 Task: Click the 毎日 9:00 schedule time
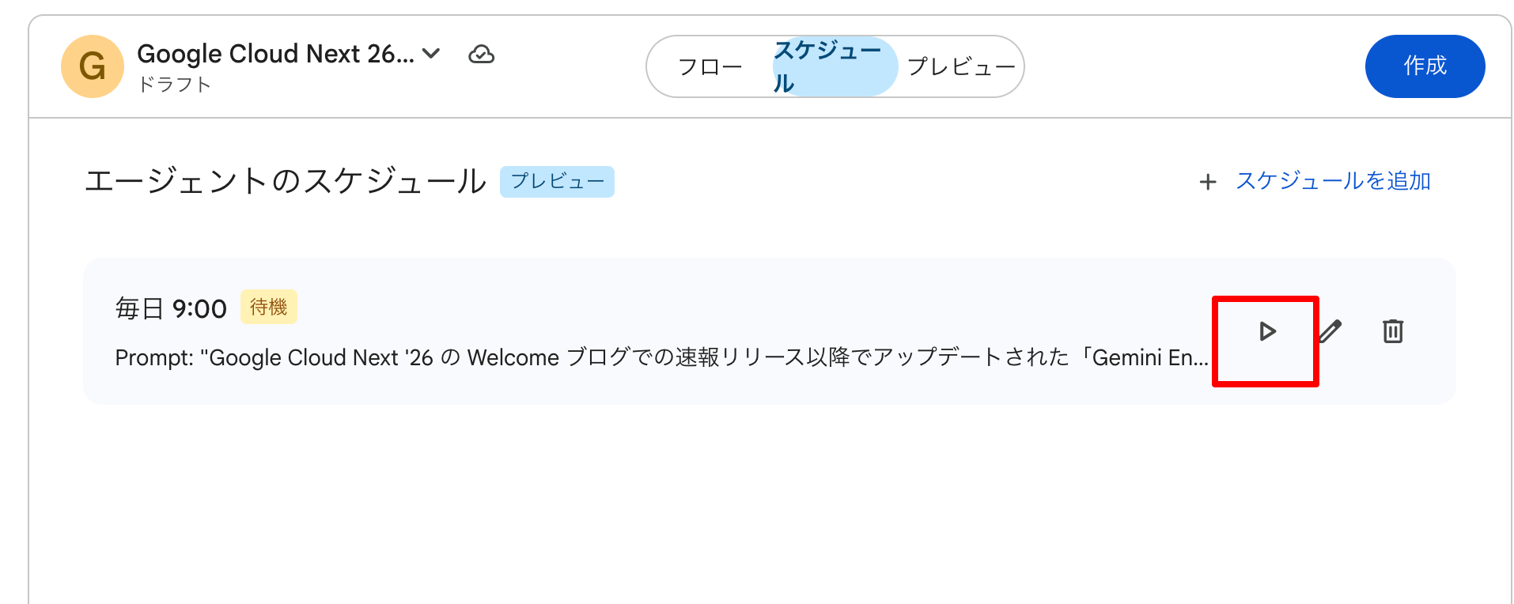coord(171,308)
